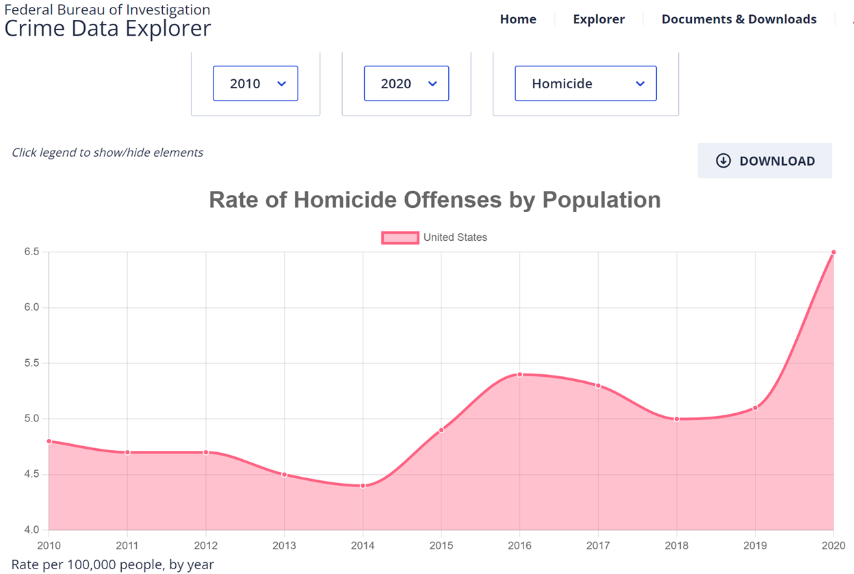Click the pink United States legend swatch
The image size is (854, 574).
point(400,237)
